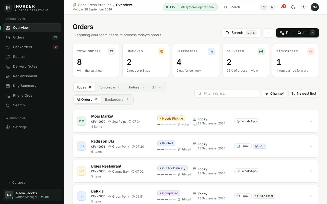Select the All Orders sub-tab
The image size is (327, 204).
point(87,99)
